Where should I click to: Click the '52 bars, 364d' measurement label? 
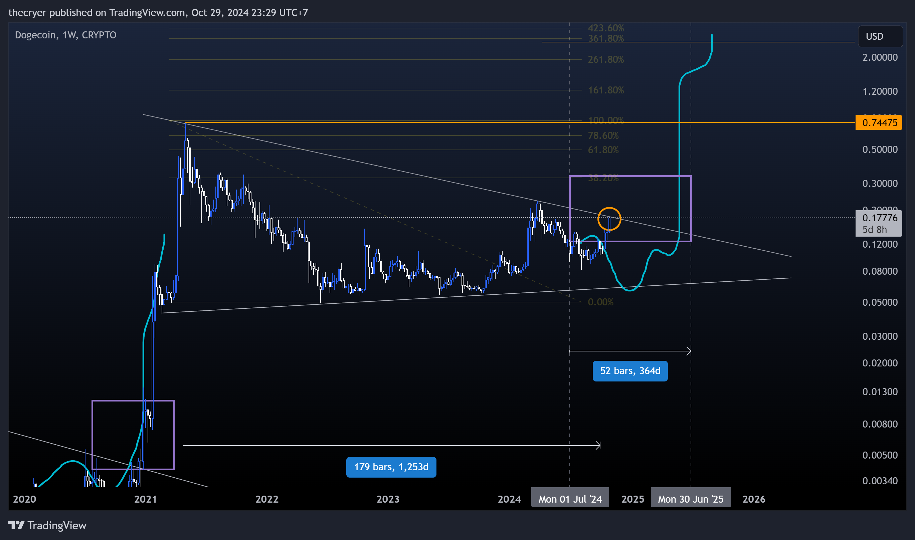630,371
